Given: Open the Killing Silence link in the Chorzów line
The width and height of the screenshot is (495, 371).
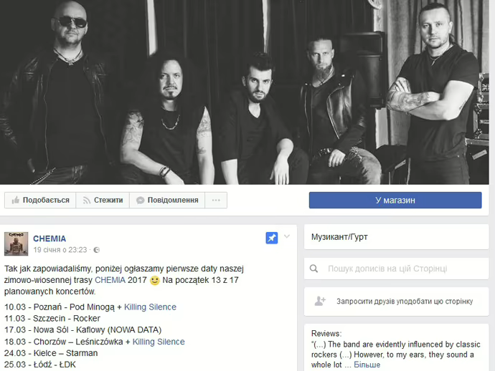Looking at the screenshot, I should pyautogui.click(x=159, y=342).
